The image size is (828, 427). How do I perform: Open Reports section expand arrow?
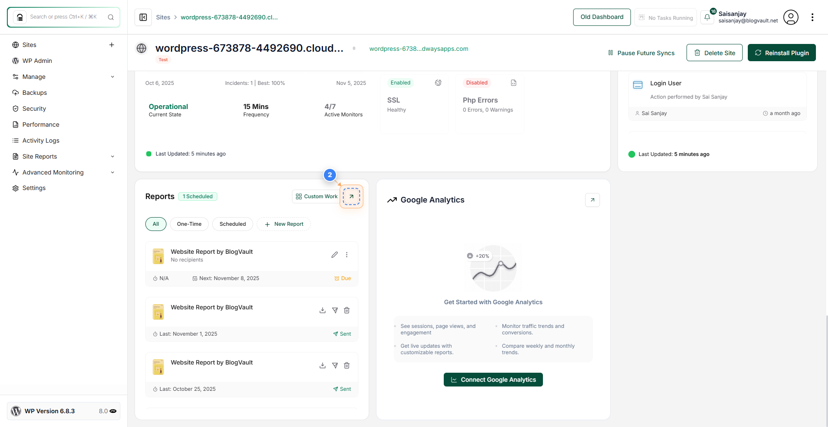(351, 196)
